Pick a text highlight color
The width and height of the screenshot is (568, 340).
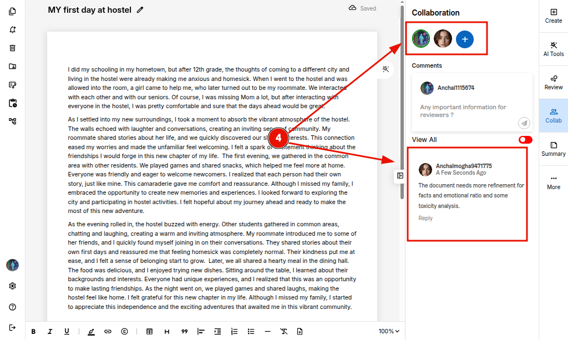tap(91, 331)
